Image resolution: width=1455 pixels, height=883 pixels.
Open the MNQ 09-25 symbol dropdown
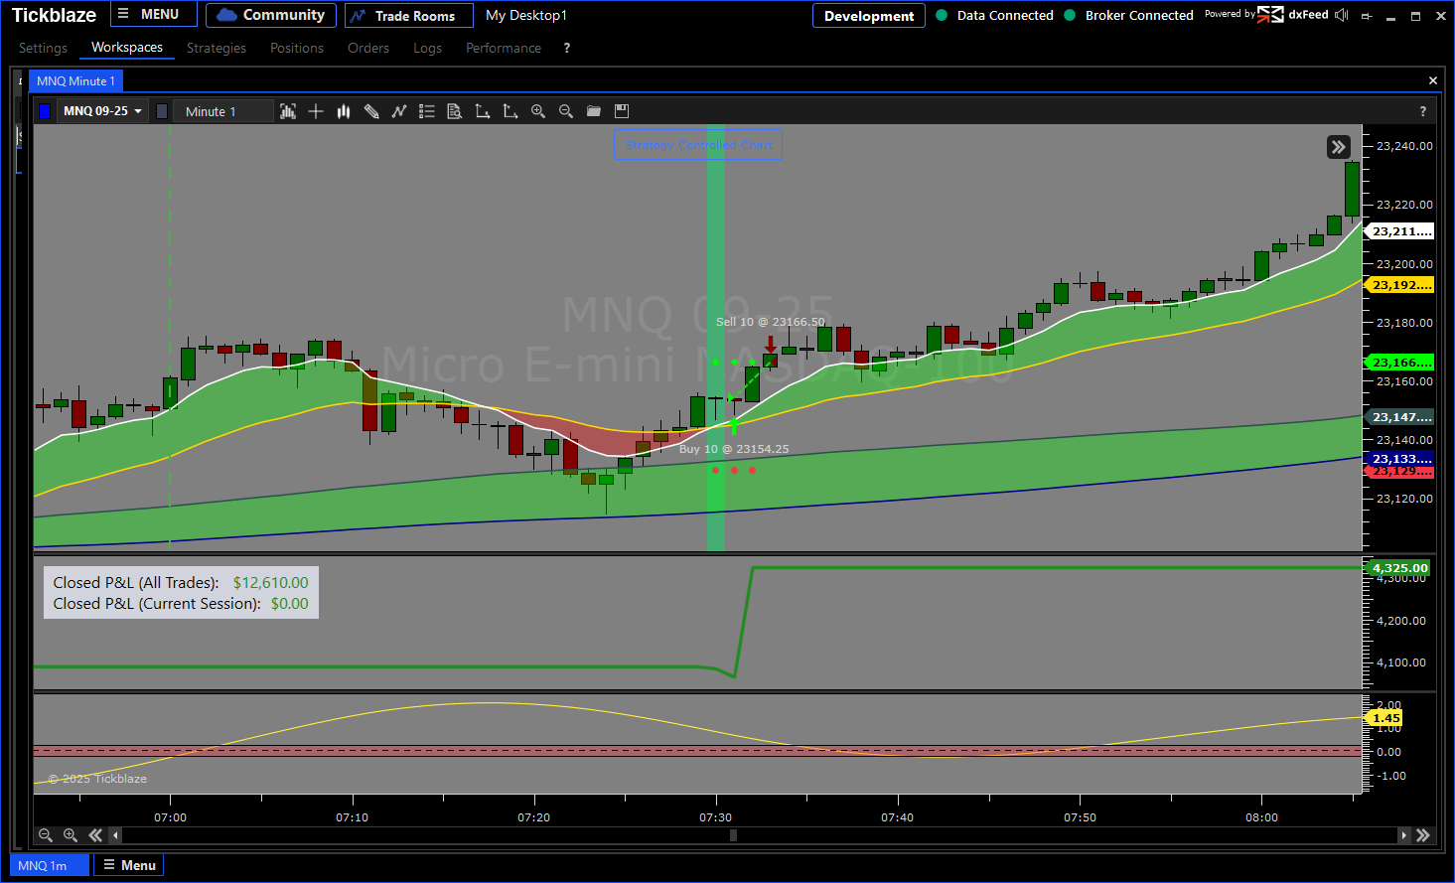(102, 111)
